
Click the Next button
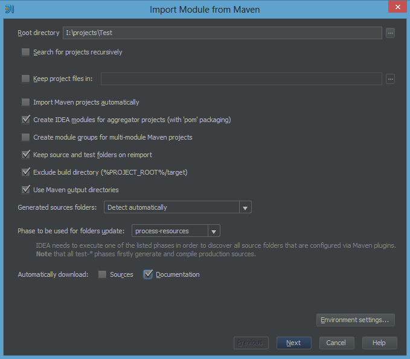pyautogui.click(x=294, y=343)
